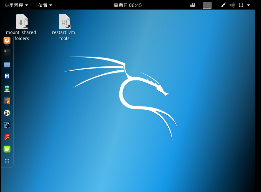Open the Terminal from the dock
This screenshot has width=261, height=192.
coord(7,52)
